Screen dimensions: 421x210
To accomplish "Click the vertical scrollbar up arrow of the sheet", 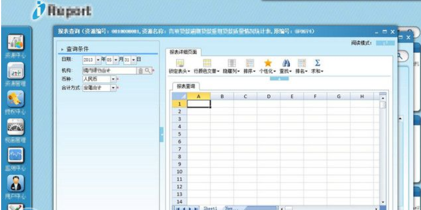I will tap(383, 99).
